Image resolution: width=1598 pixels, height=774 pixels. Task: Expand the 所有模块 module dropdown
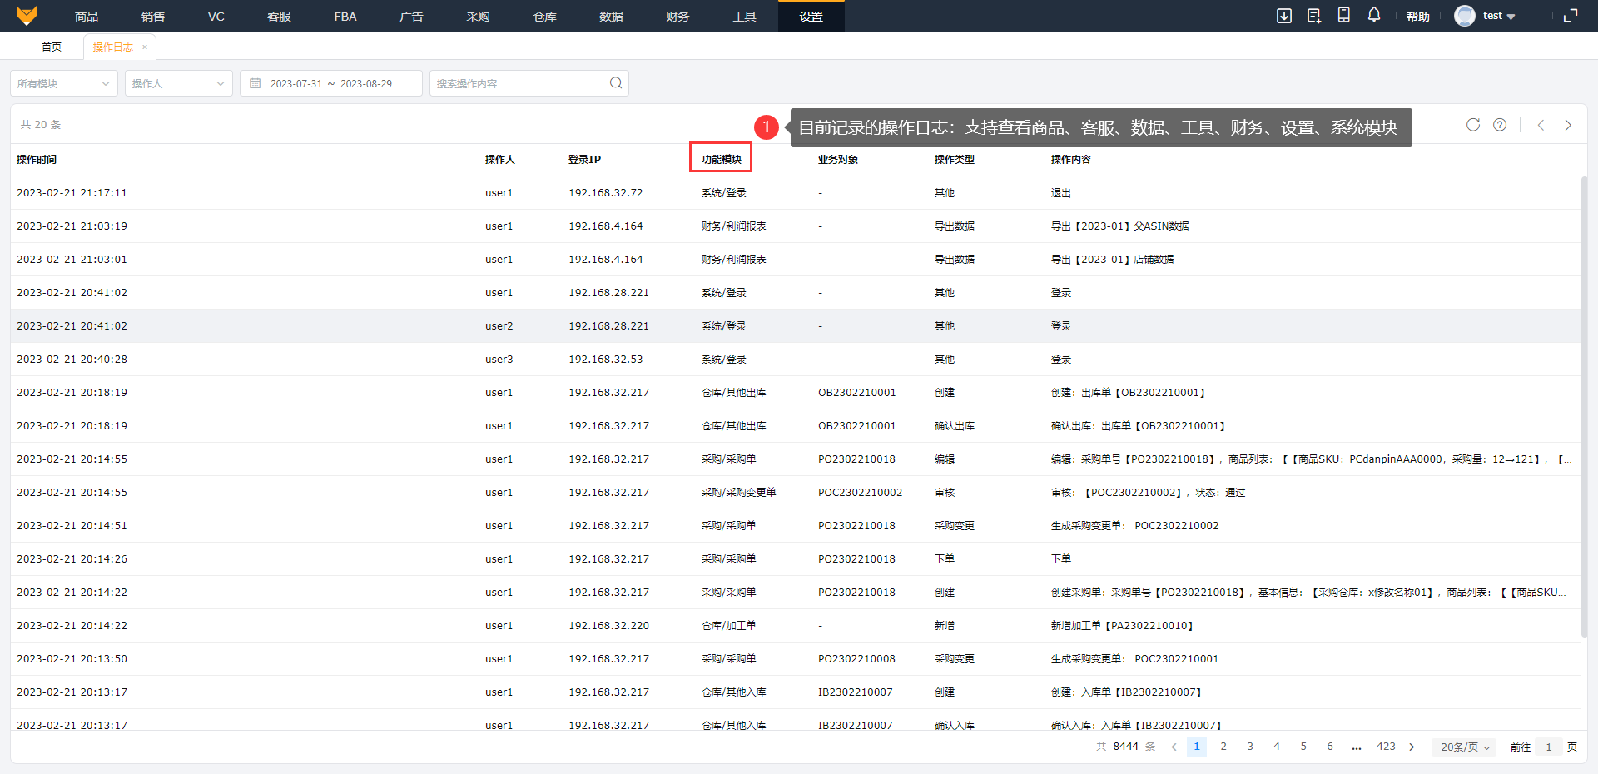[64, 83]
